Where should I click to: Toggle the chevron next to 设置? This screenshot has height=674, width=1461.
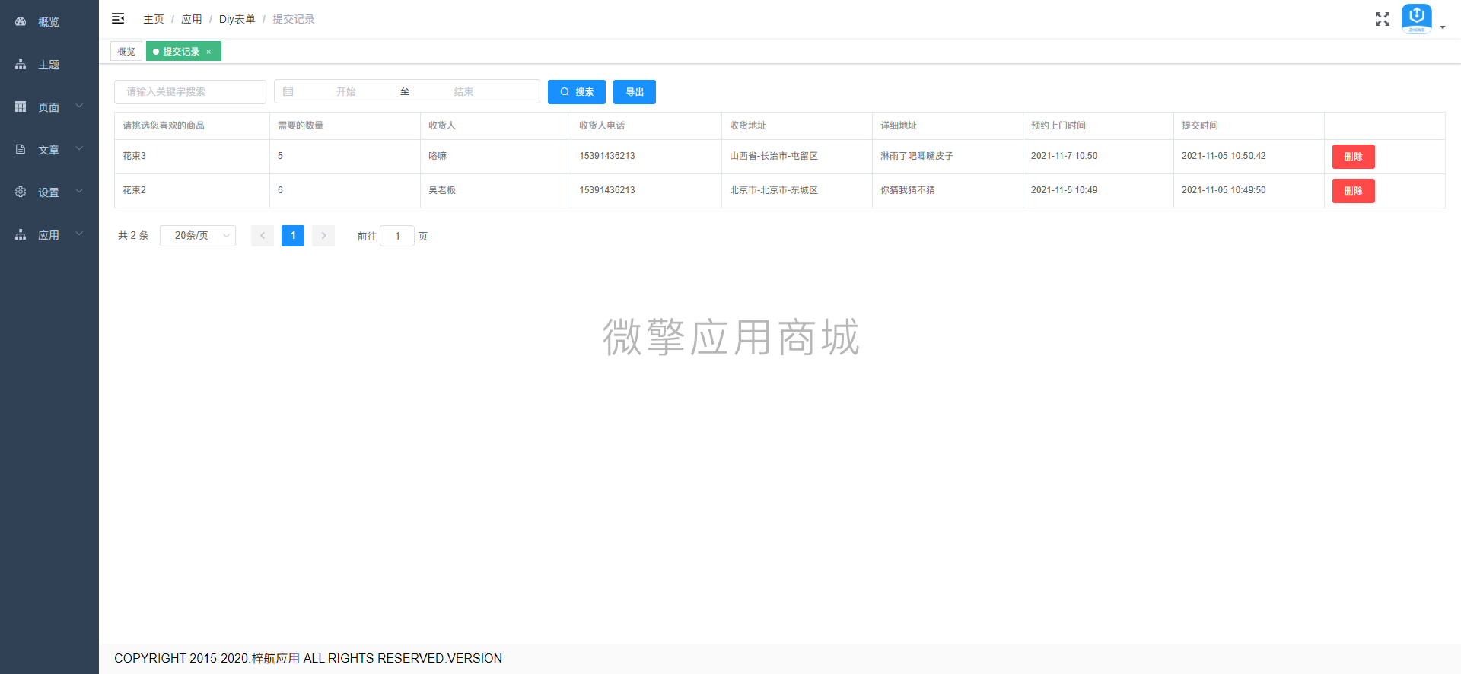click(79, 192)
